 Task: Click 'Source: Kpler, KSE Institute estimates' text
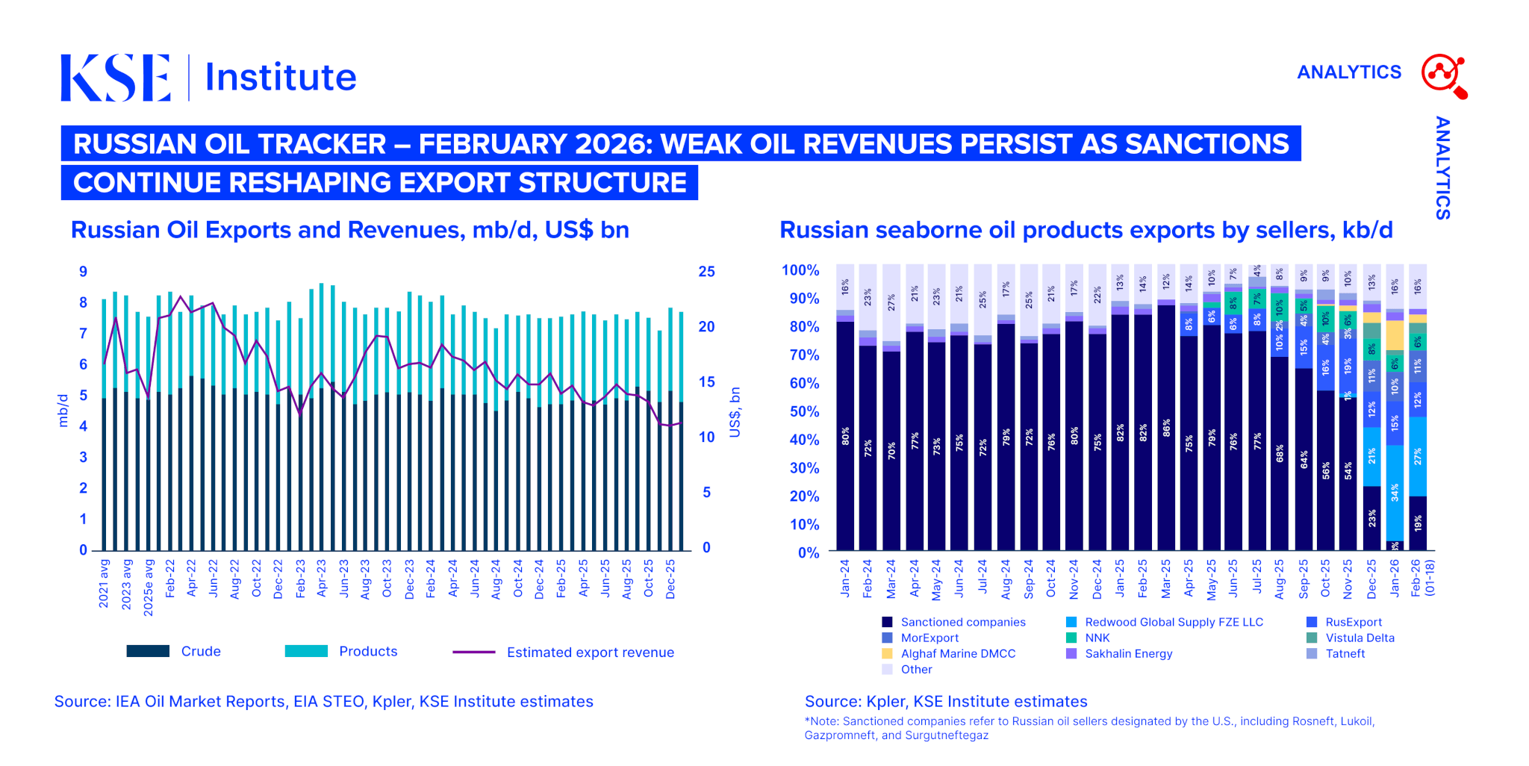946,702
